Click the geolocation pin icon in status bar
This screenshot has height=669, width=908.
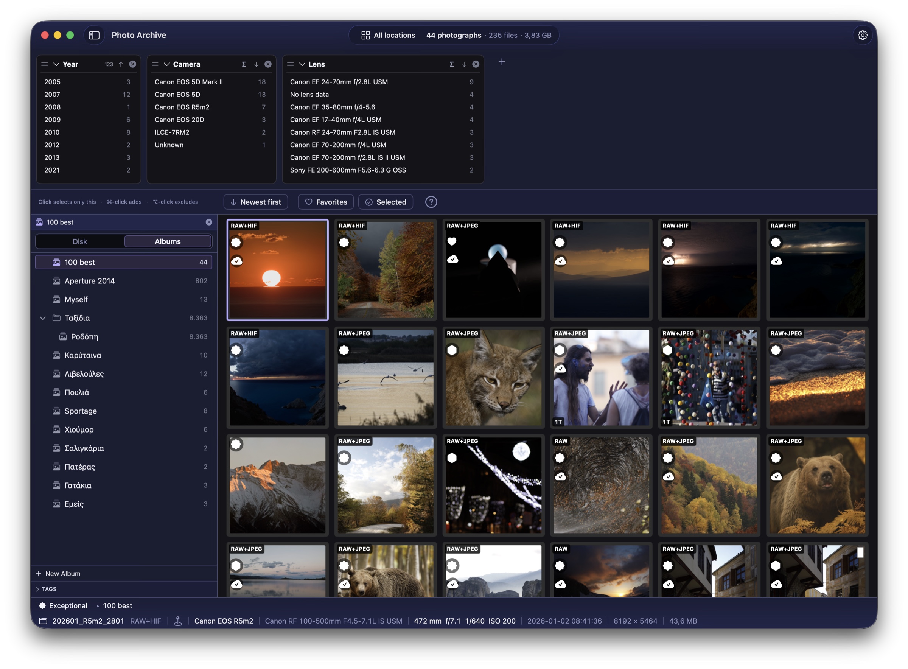tap(177, 621)
